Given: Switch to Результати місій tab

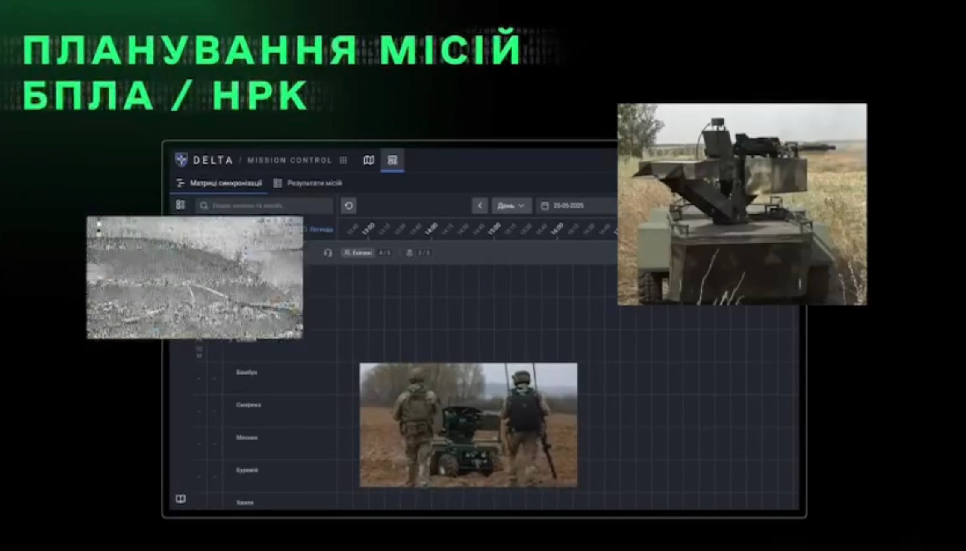Looking at the screenshot, I should click(x=308, y=183).
